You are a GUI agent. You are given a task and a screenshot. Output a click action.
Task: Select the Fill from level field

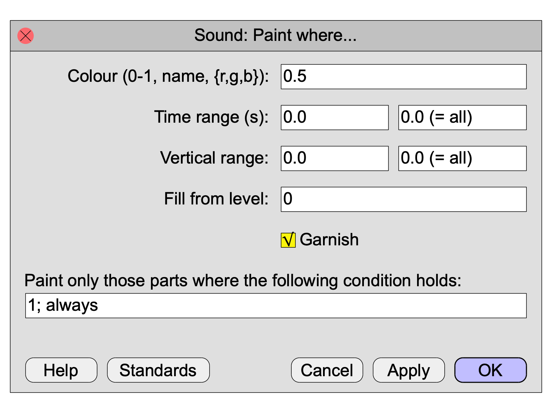403,199
